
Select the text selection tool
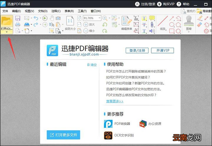(52, 24)
